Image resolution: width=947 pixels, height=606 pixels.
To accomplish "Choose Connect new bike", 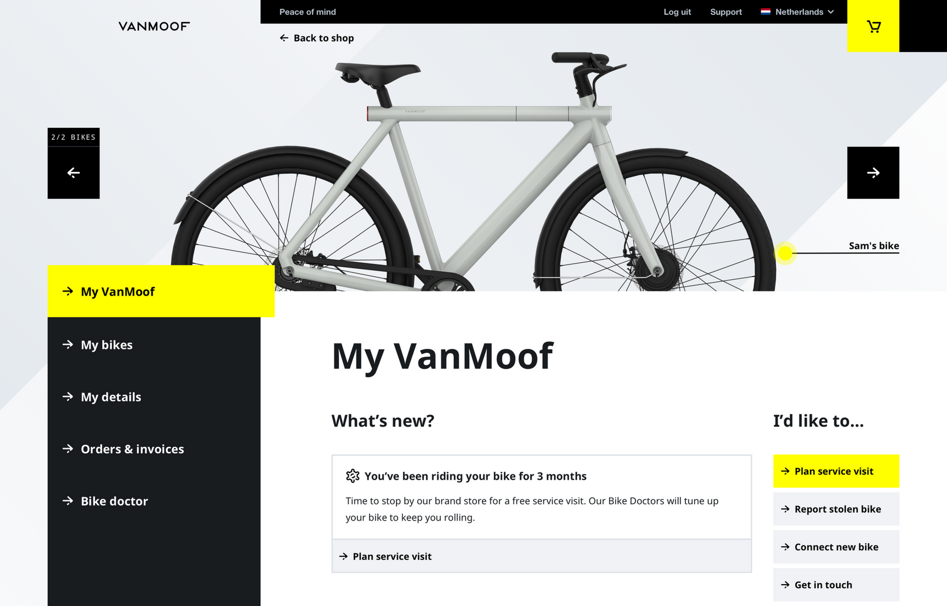I will [836, 547].
